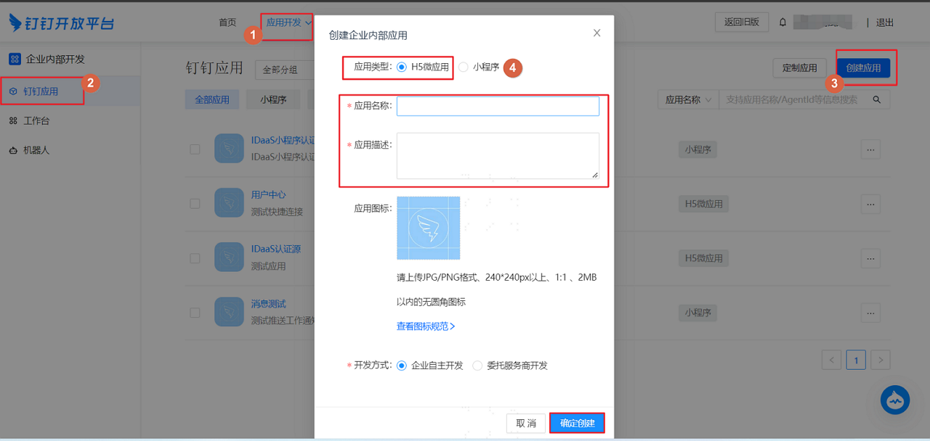Open the IDaaS小程序认证 app icon

[x=229, y=149]
